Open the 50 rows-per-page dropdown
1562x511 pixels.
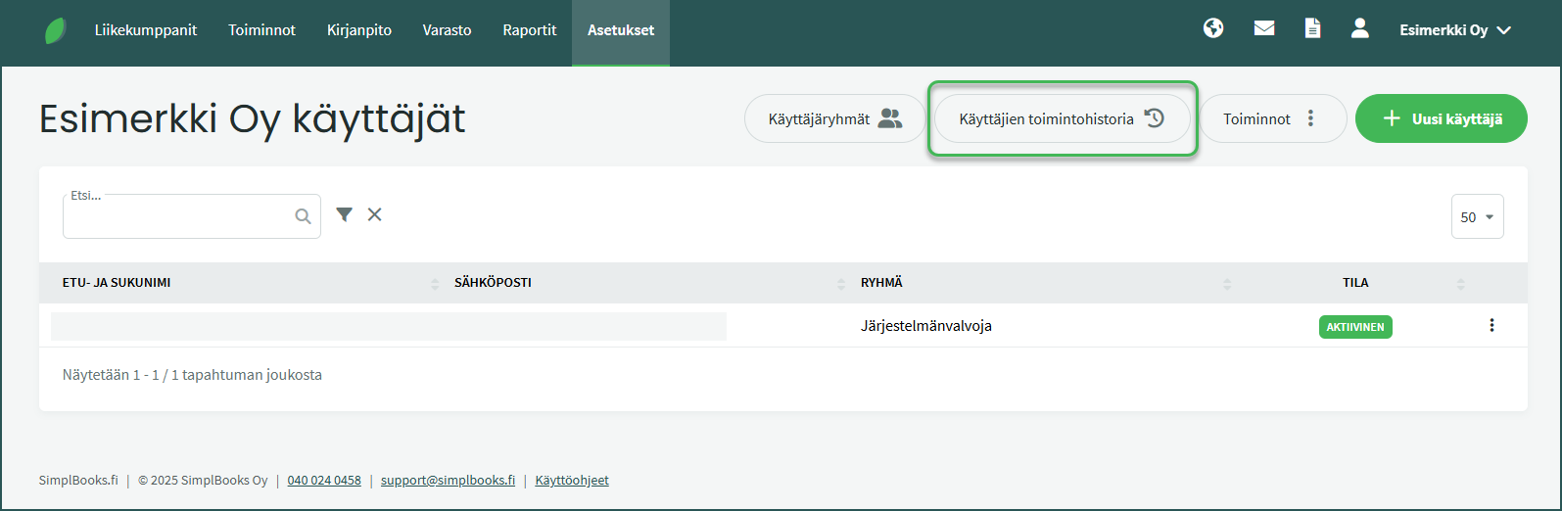(1477, 217)
